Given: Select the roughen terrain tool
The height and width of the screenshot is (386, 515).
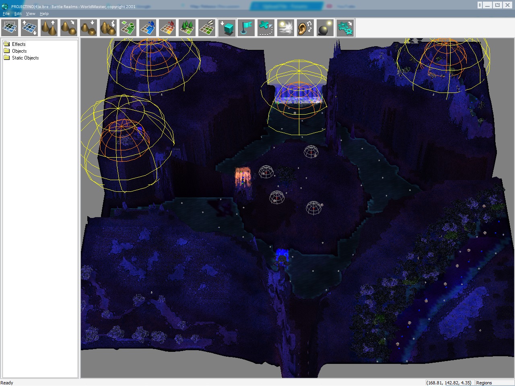Looking at the screenshot, I should [108, 28].
